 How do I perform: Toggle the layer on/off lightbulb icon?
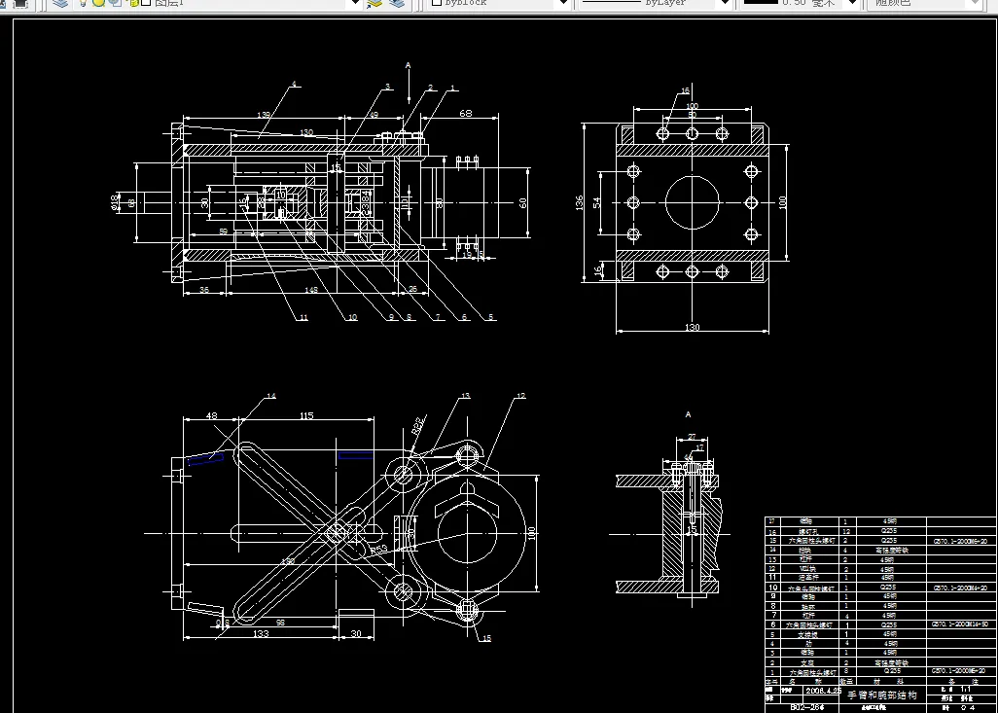[83, 3]
